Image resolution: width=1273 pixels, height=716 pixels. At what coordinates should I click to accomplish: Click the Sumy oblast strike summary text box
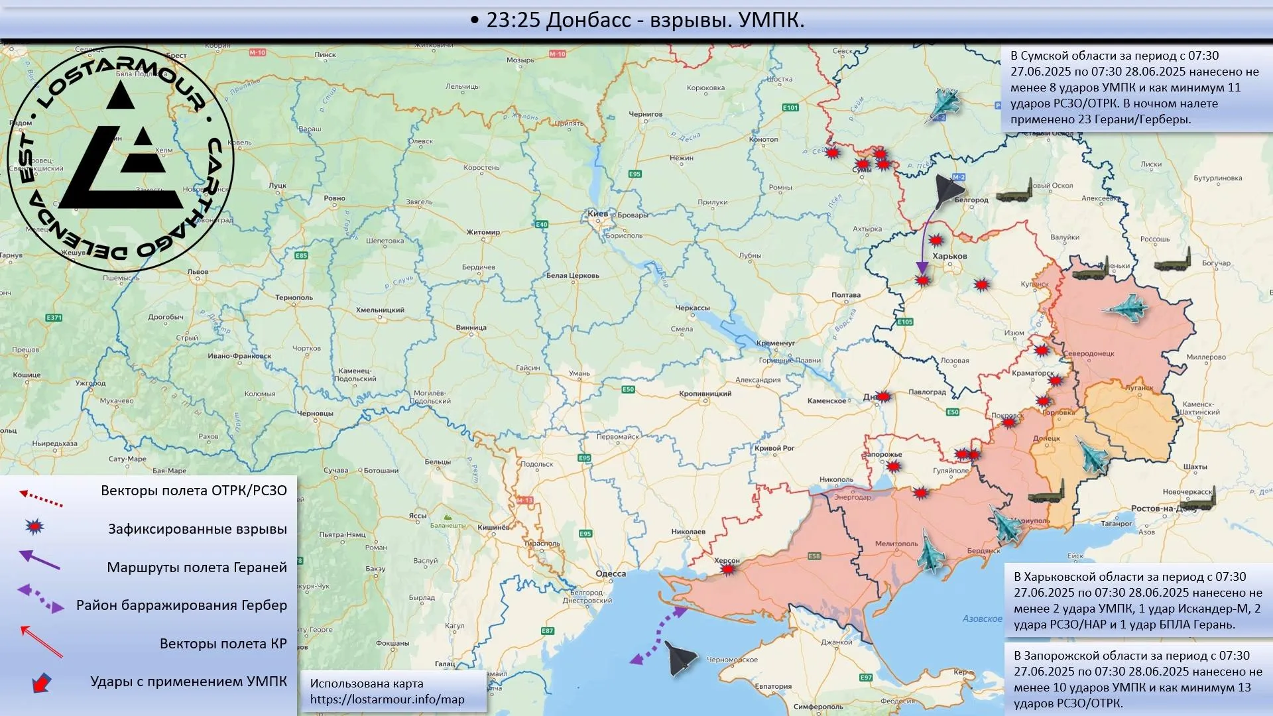click(x=1136, y=88)
